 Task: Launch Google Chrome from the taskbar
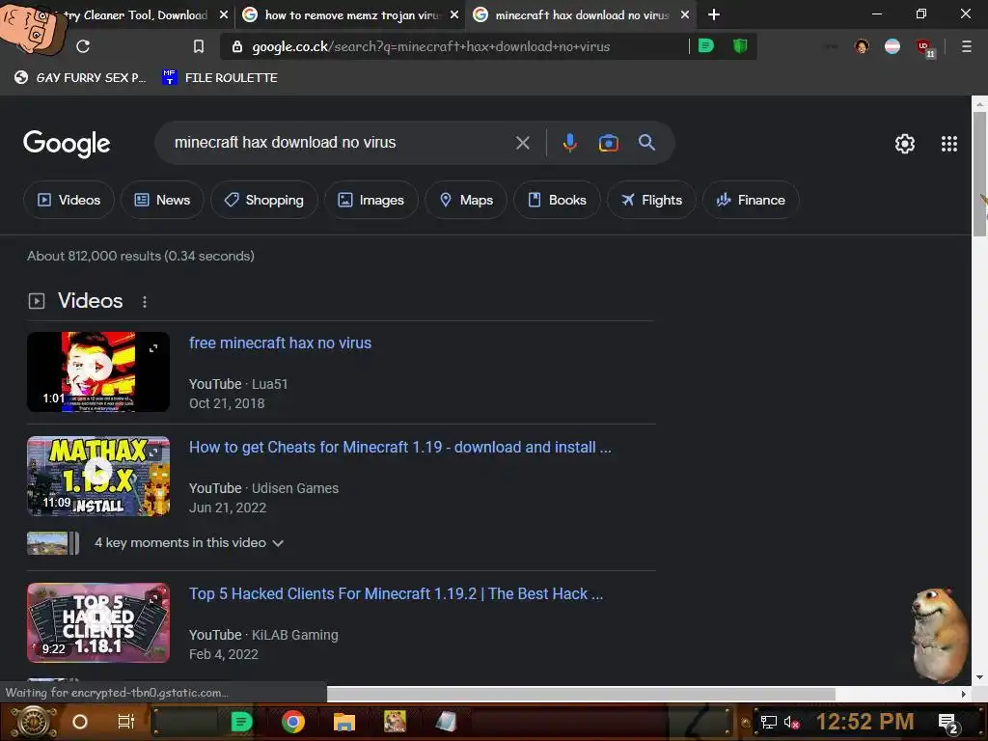293,722
